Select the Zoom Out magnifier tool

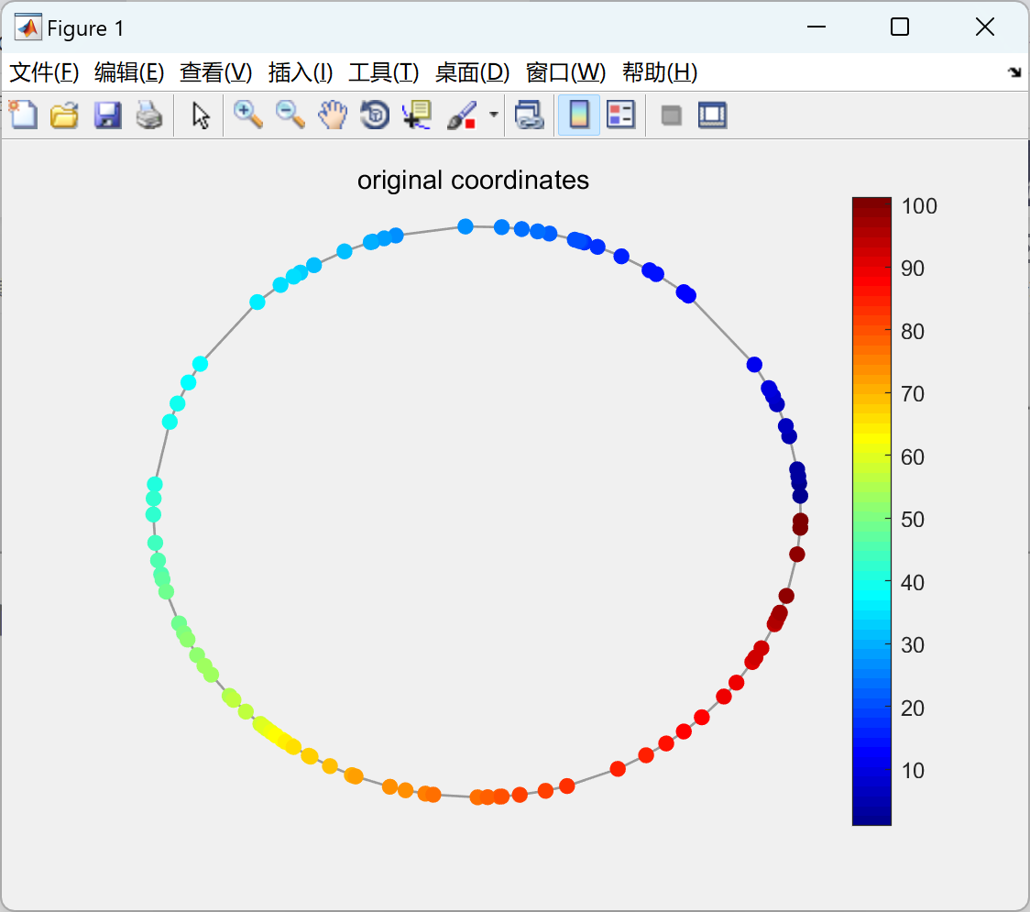[290, 115]
